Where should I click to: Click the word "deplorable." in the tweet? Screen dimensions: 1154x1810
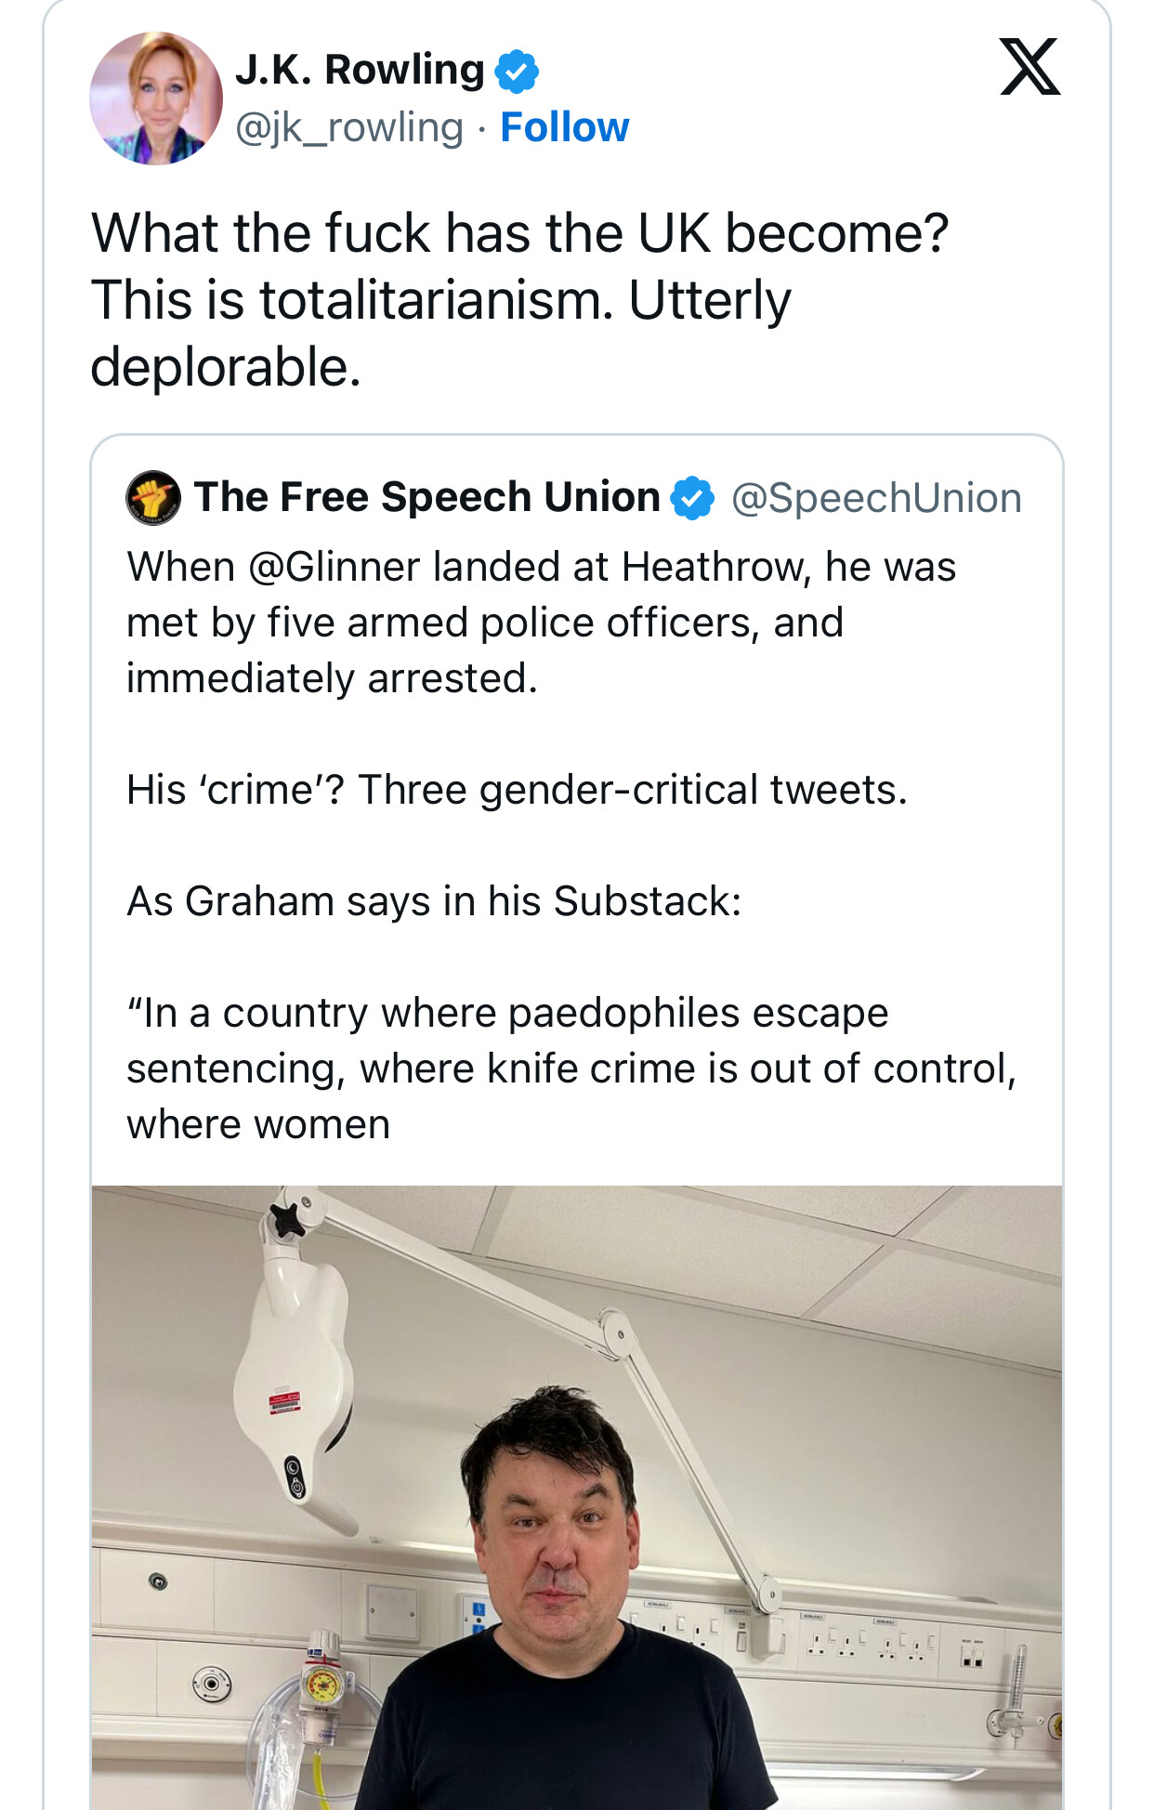click(x=226, y=367)
